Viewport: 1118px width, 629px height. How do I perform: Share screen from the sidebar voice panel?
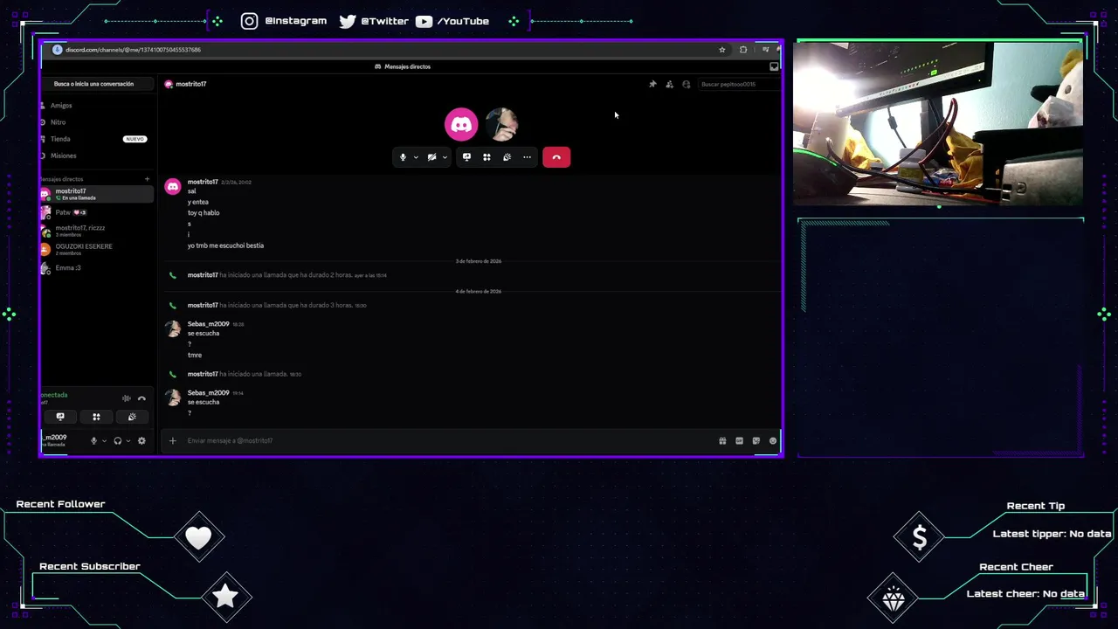tap(60, 417)
